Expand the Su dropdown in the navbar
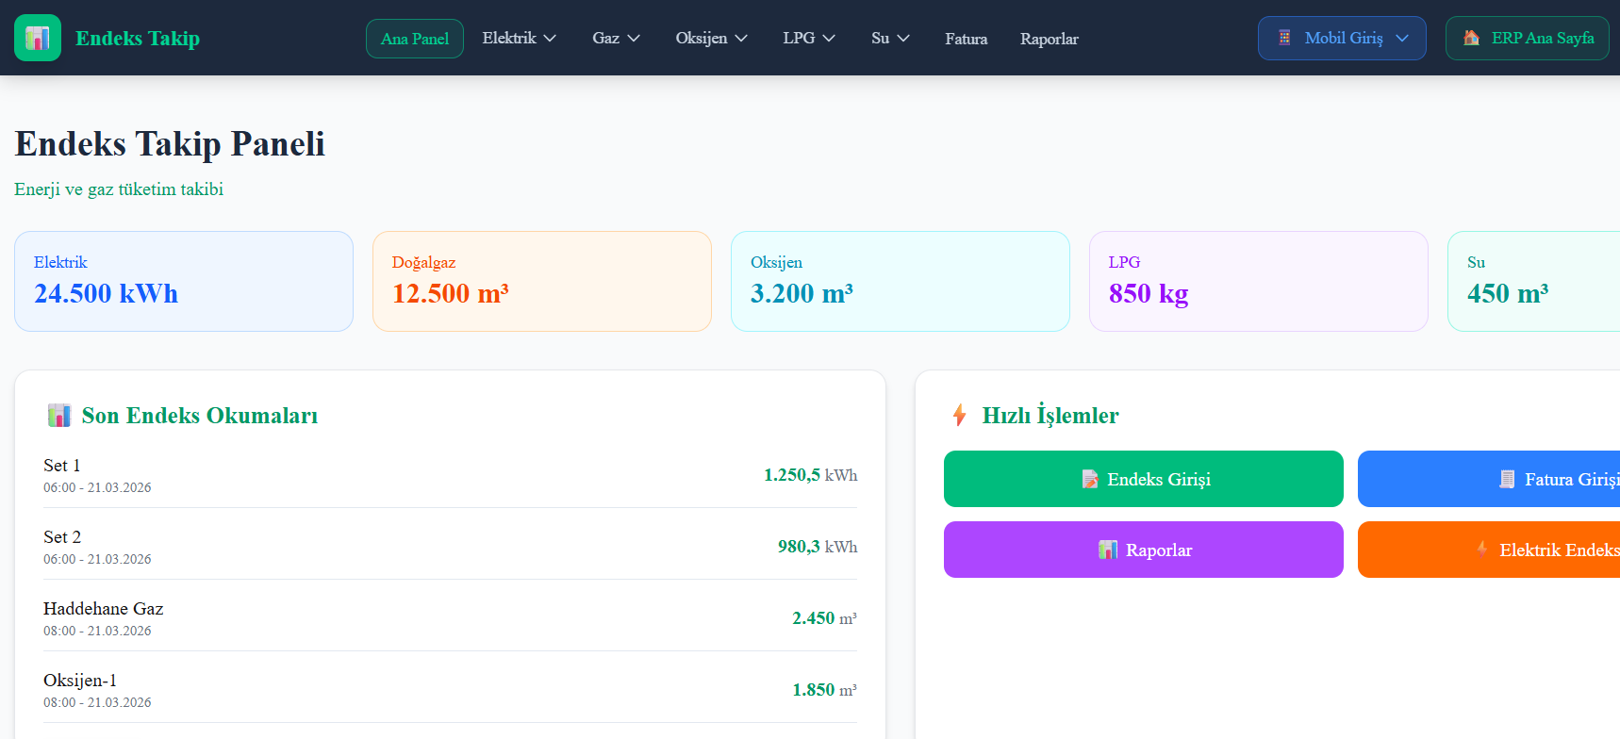1620x739 pixels. (x=891, y=38)
